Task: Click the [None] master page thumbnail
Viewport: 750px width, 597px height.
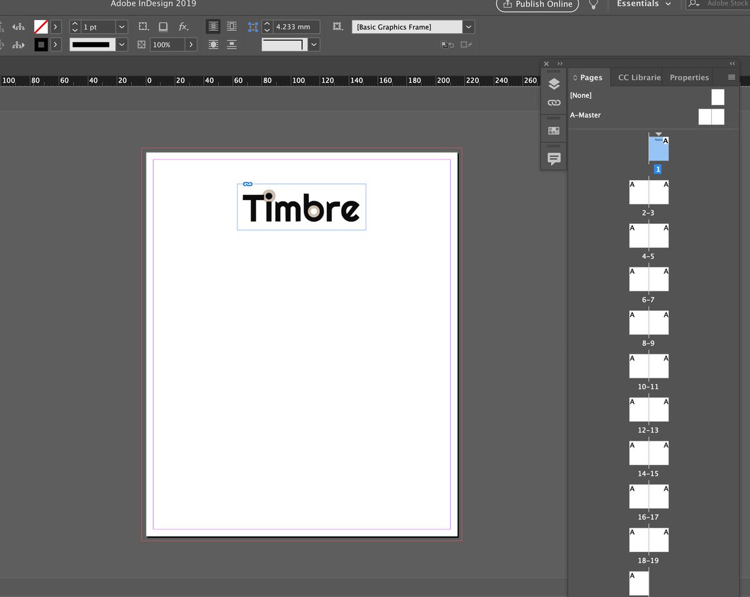Action: click(717, 97)
